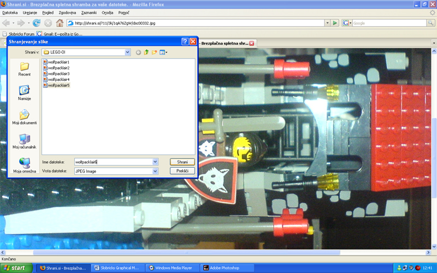Open the Pogled menu
437x273 pixels.
(48, 13)
